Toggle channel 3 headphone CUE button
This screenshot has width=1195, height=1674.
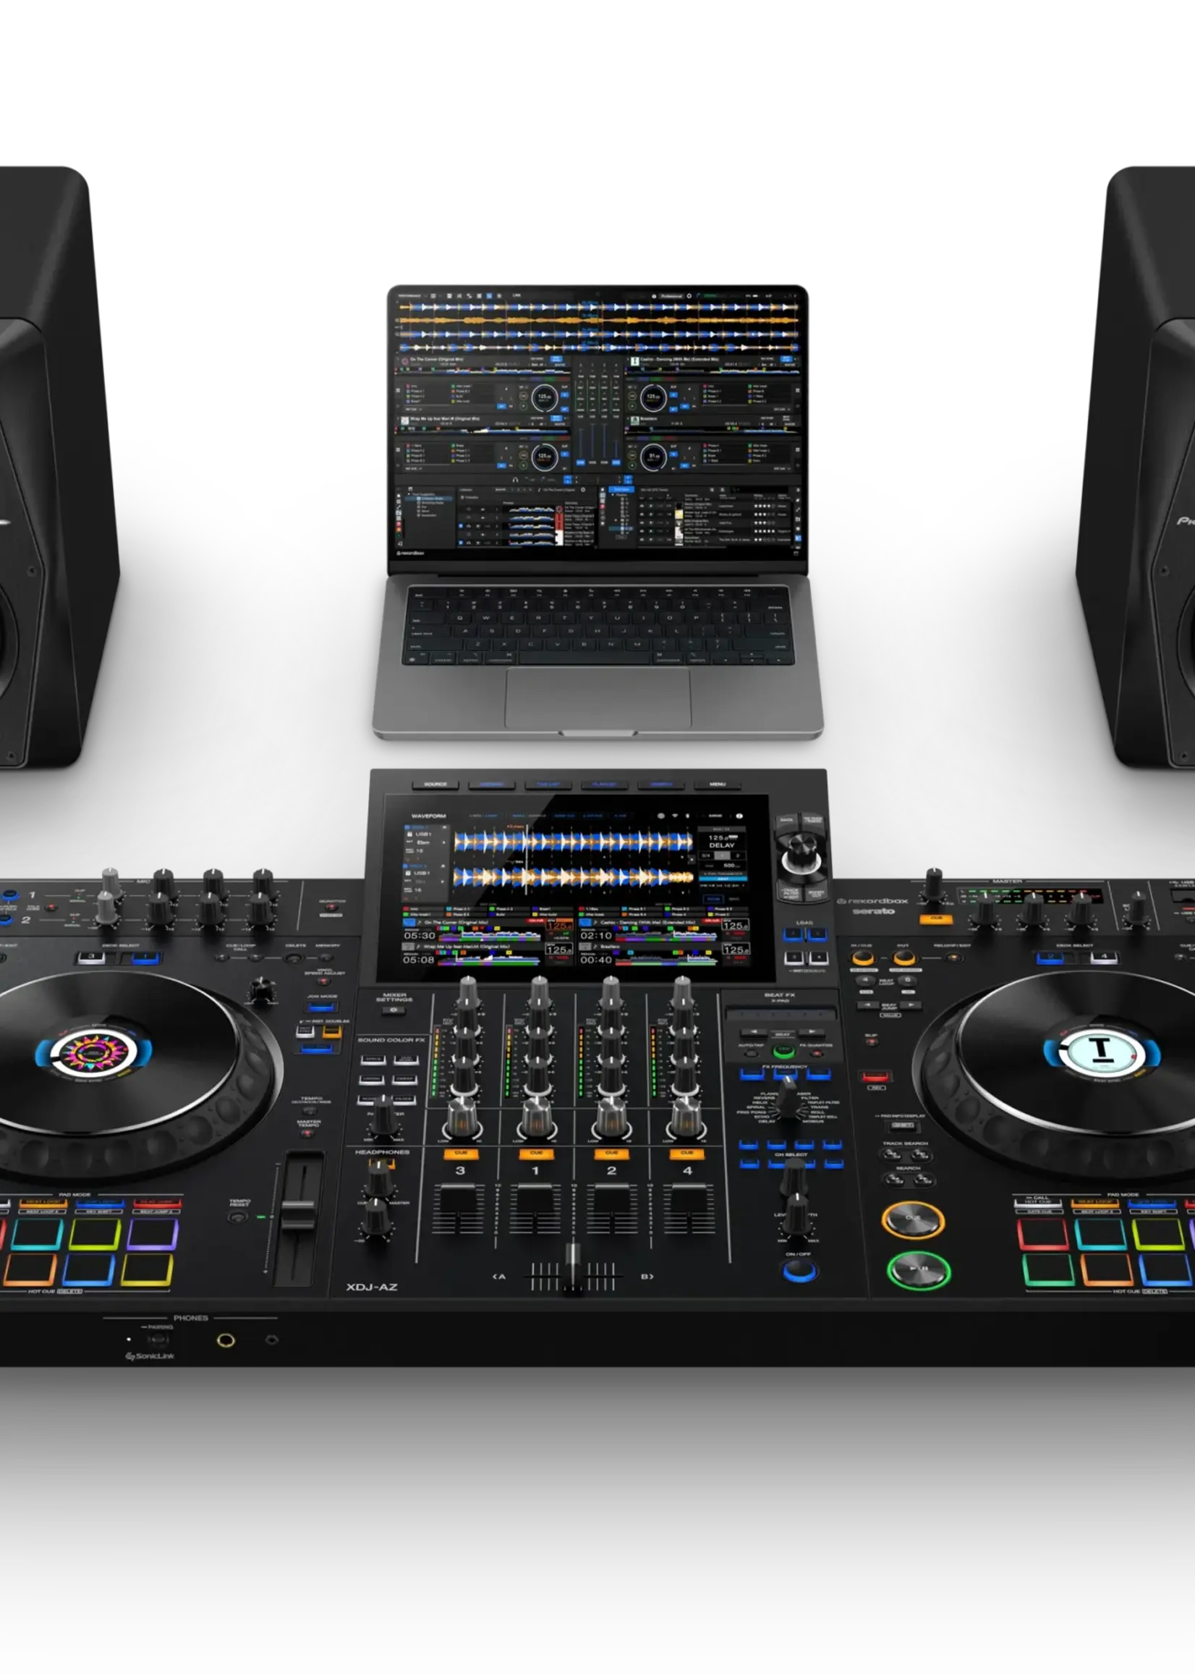point(461,1154)
